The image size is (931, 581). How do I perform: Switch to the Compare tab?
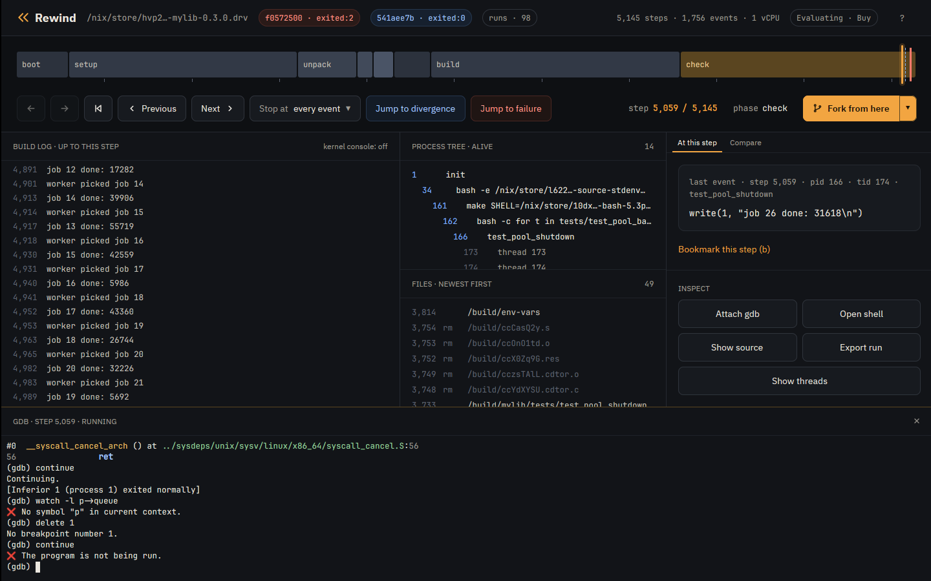[x=745, y=143]
